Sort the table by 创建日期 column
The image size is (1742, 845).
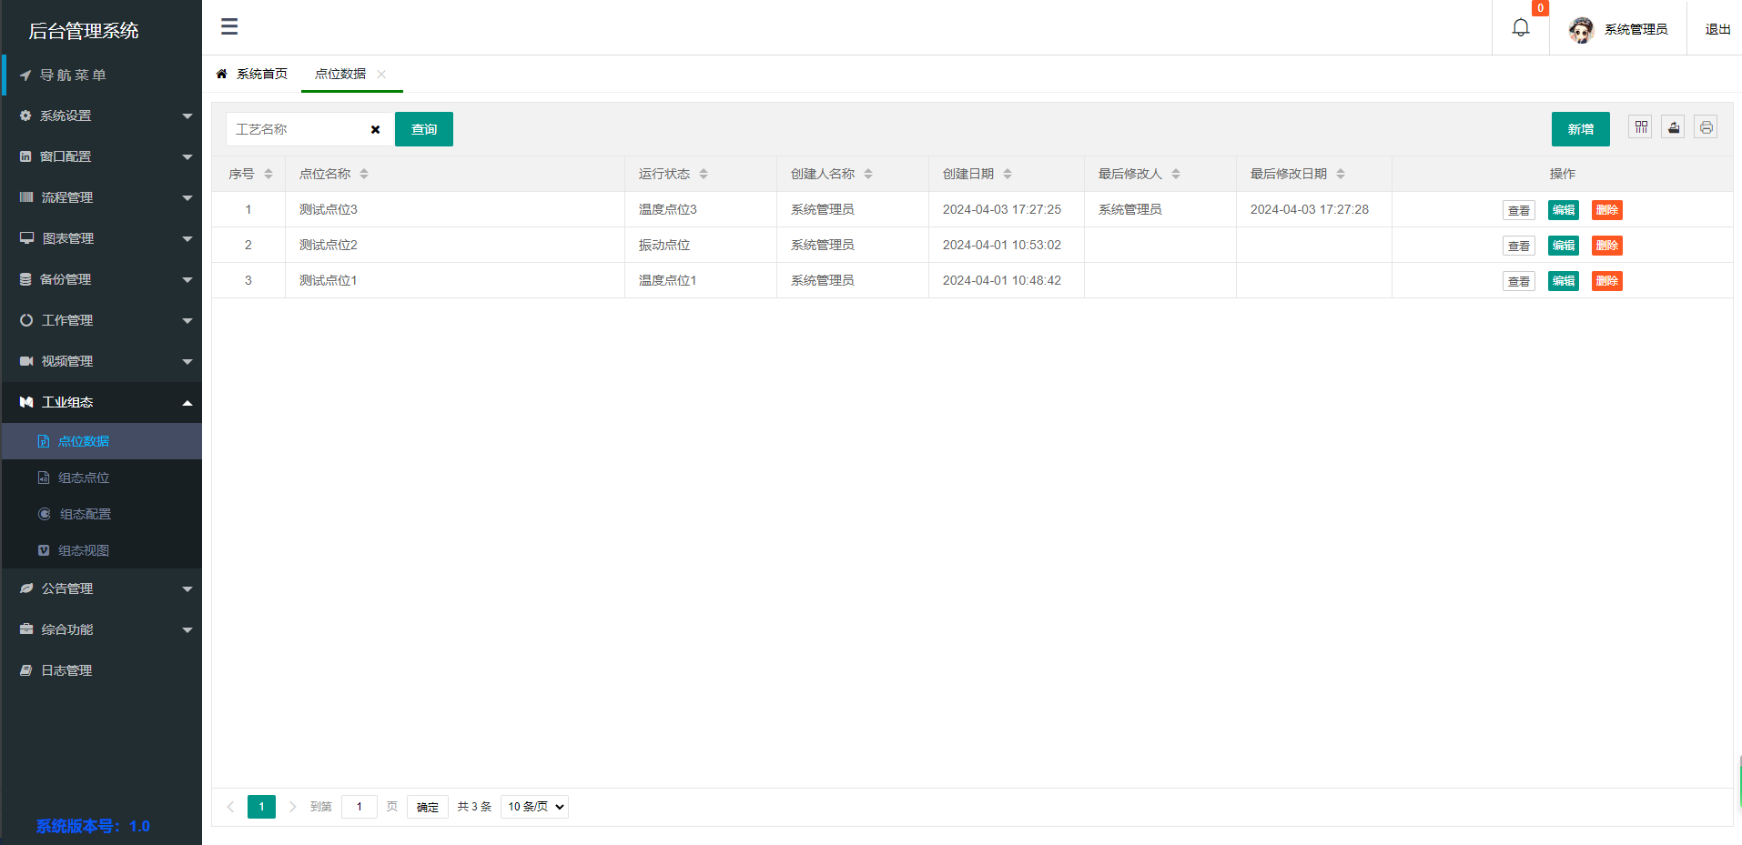1007,173
